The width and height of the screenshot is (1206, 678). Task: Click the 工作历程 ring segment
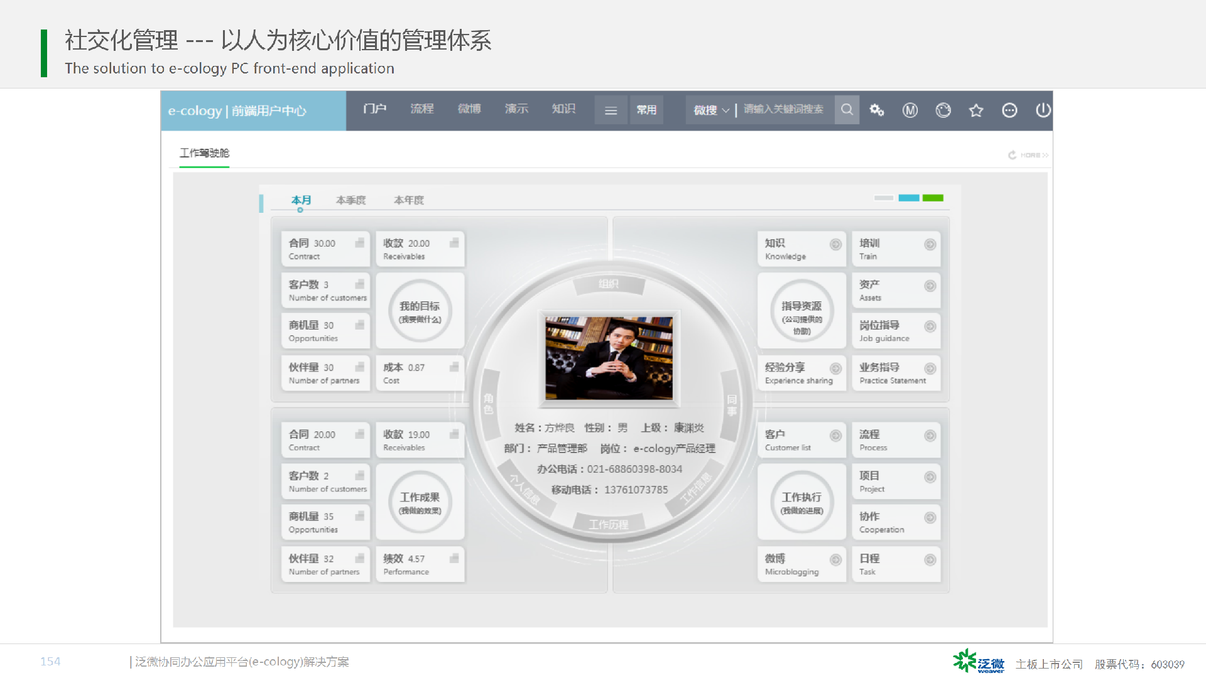(x=609, y=524)
